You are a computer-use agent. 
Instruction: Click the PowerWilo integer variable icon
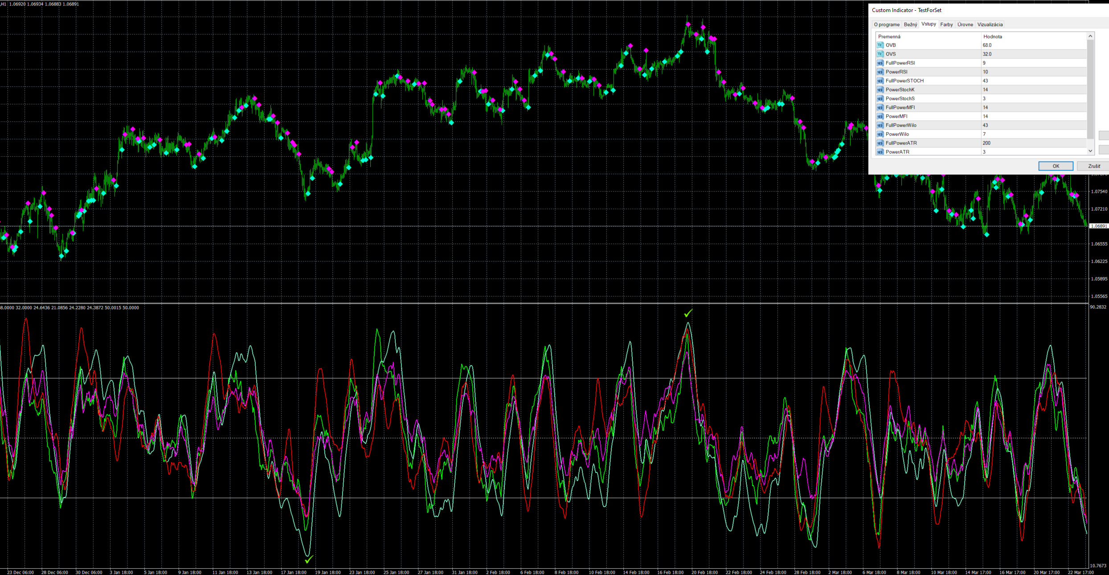tap(880, 134)
